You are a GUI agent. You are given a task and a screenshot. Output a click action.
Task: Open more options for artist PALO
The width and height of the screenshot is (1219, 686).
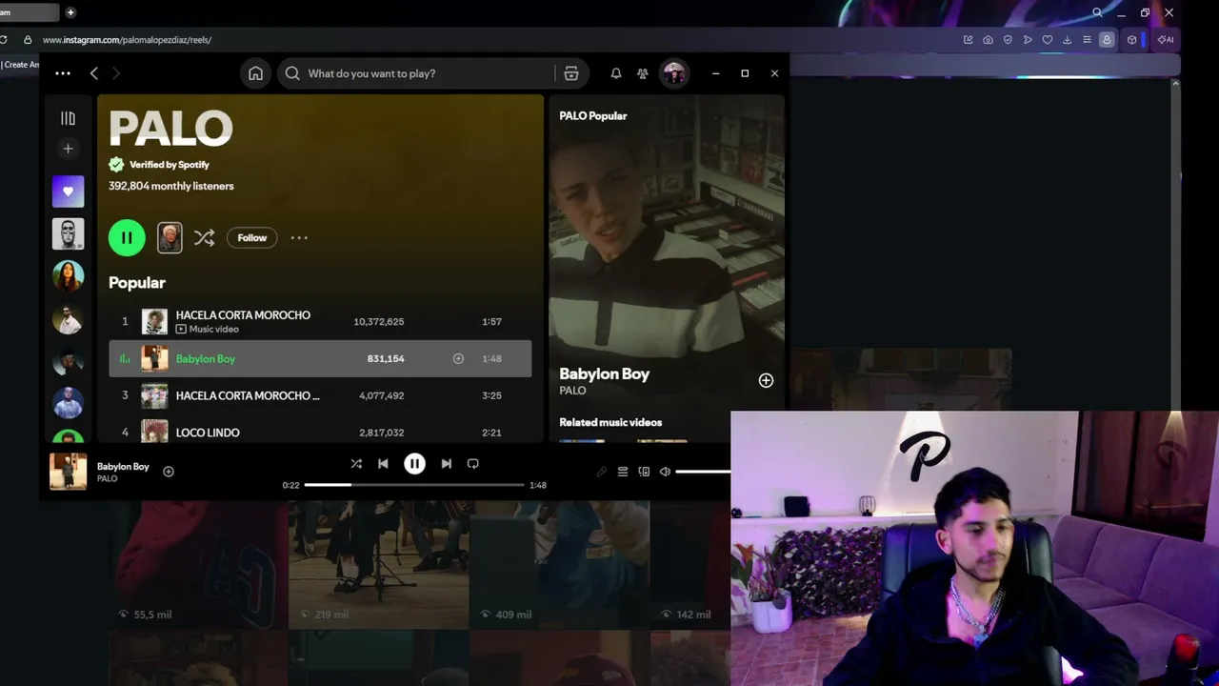pyautogui.click(x=299, y=237)
